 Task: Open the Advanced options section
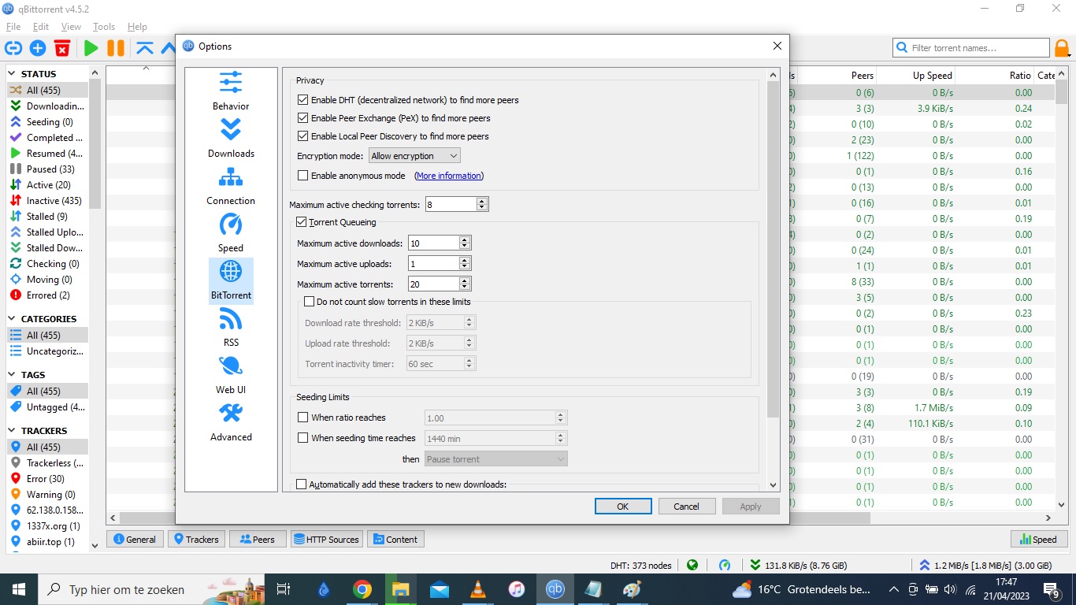(x=231, y=422)
